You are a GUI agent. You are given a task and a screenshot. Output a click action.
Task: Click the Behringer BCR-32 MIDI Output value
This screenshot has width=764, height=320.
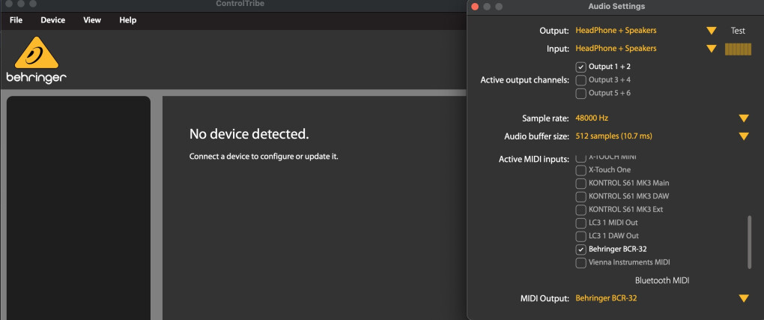[x=606, y=298]
